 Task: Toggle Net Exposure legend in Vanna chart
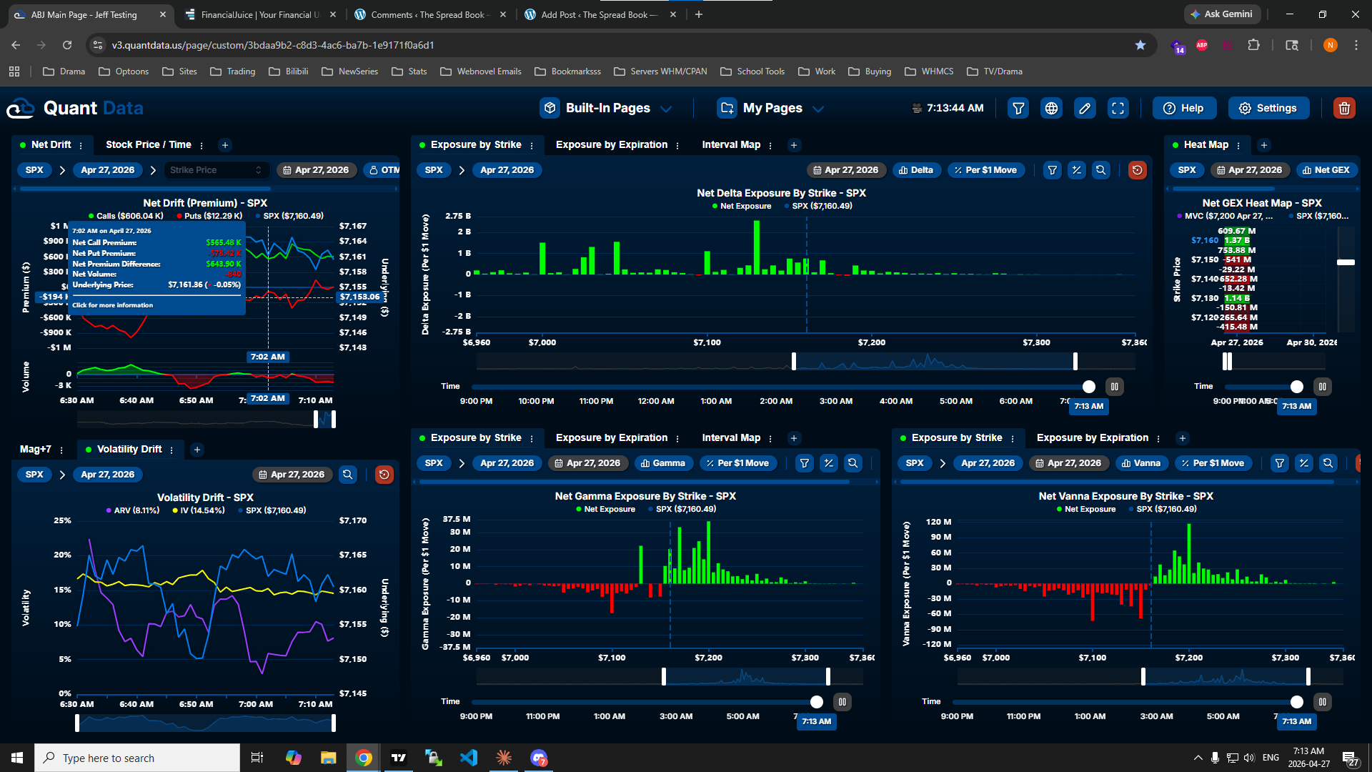click(1085, 509)
